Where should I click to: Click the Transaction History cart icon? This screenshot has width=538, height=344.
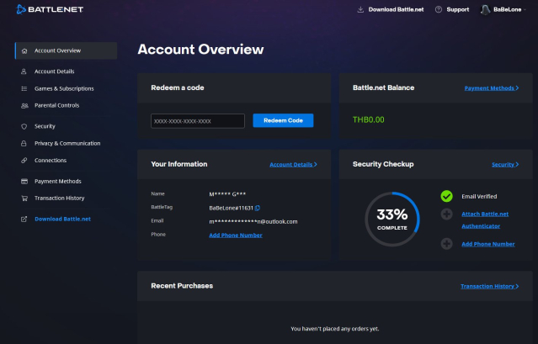[24, 198]
